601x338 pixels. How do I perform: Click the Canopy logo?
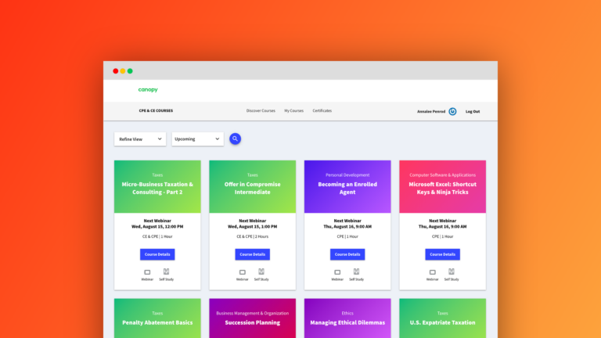(x=148, y=90)
